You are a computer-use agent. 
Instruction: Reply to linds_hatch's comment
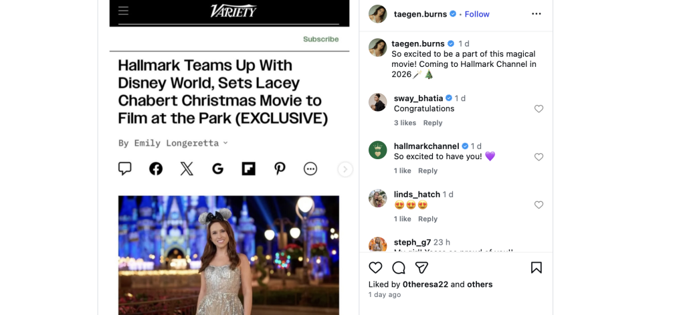(x=427, y=219)
